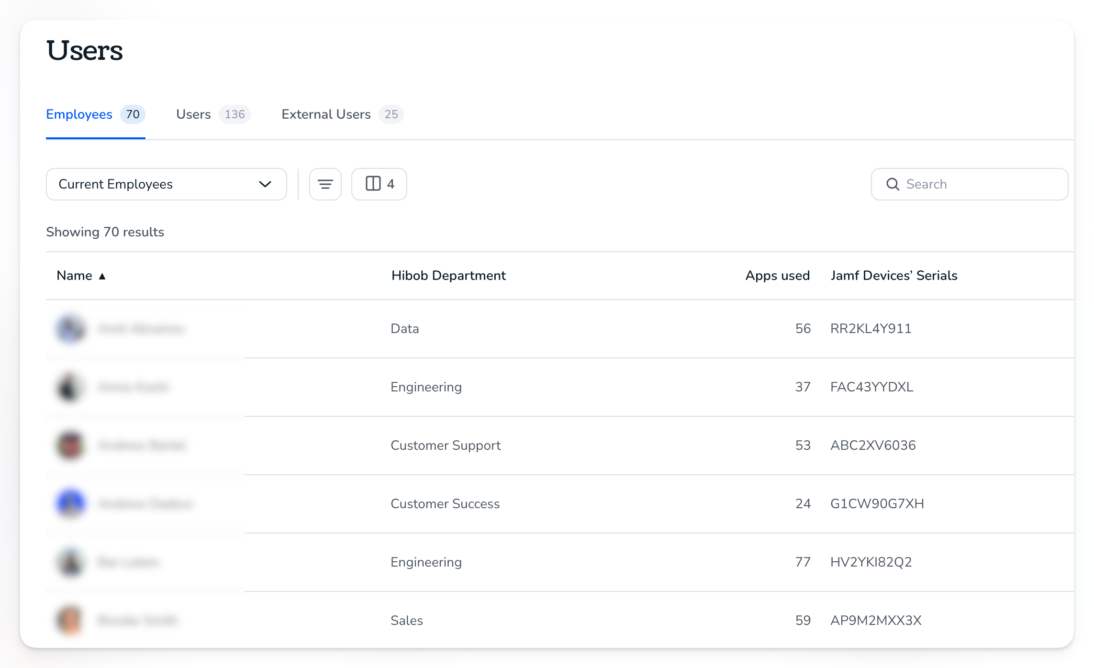Click the 70 count badge on Employees

[x=133, y=114]
